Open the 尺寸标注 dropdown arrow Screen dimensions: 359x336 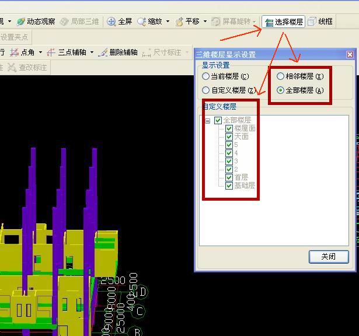[x=187, y=52]
